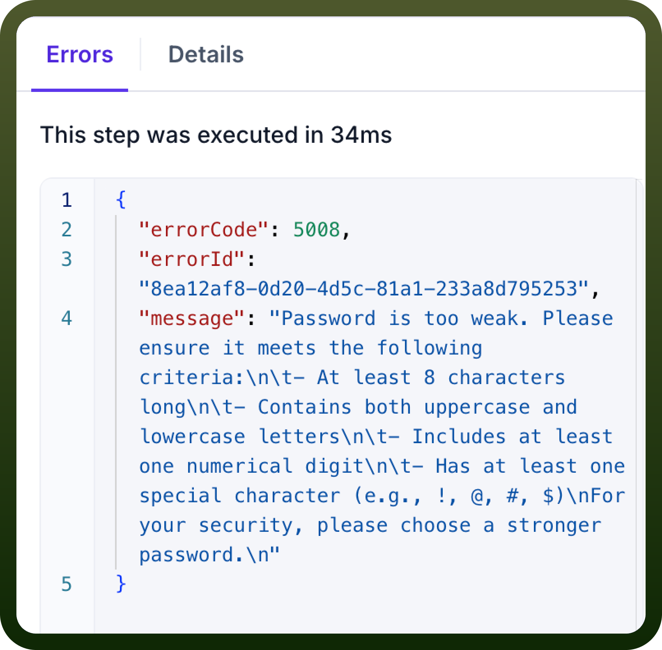Image resolution: width=662 pixels, height=650 pixels.
Task: Click the errorId UUID string value
Action: coord(364,289)
